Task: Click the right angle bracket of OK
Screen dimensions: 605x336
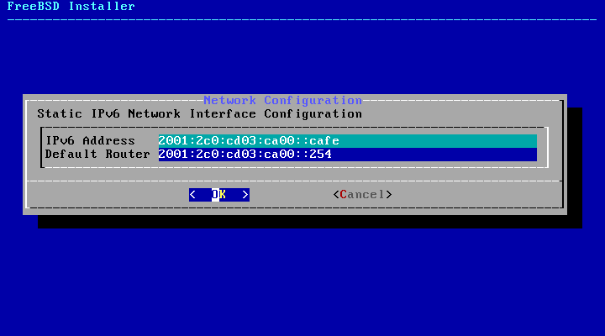Action: [245, 195]
